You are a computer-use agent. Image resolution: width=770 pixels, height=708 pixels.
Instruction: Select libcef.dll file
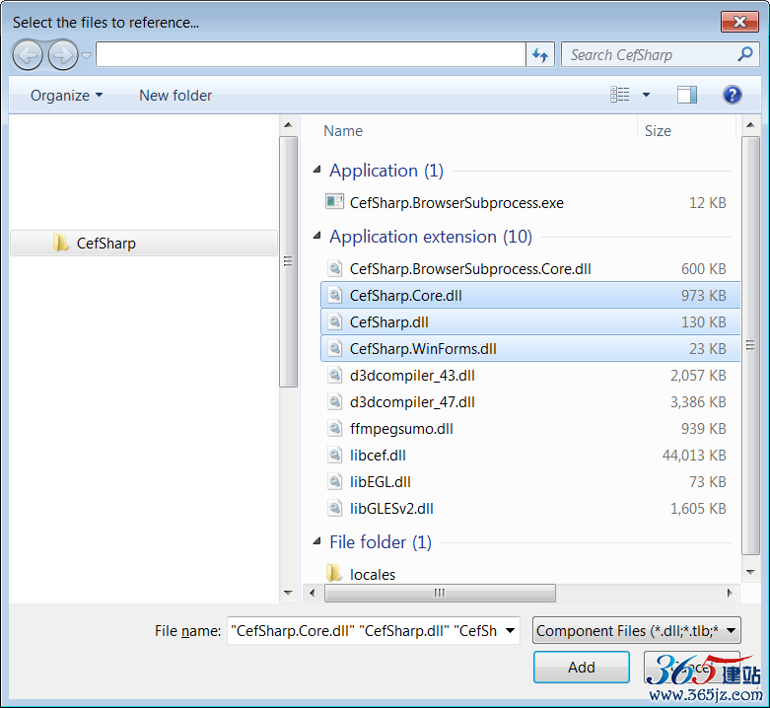[x=530, y=456]
